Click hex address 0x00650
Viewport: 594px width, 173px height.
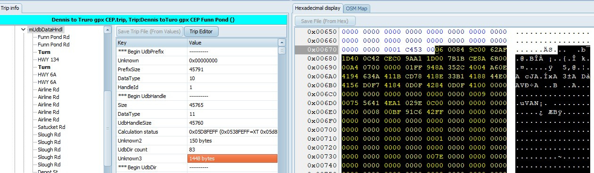pyautogui.click(x=322, y=31)
